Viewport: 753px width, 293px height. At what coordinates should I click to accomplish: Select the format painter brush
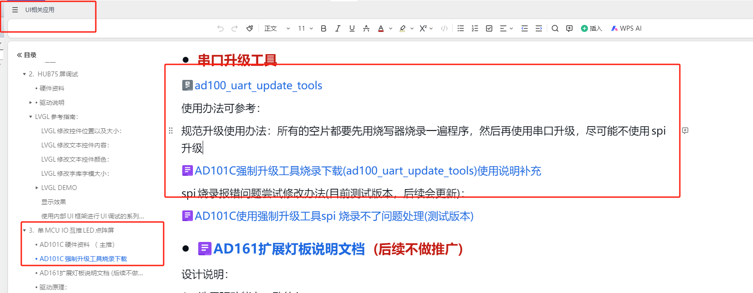click(250, 28)
